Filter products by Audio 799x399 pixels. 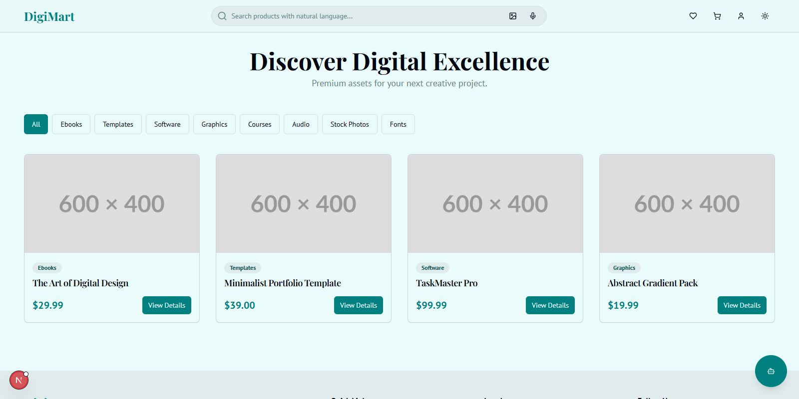(301, 124)
